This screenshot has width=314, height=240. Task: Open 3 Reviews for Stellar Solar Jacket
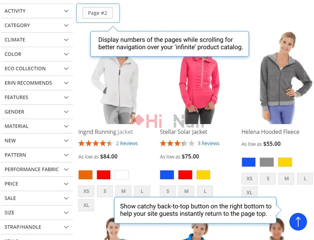point(209,143)
